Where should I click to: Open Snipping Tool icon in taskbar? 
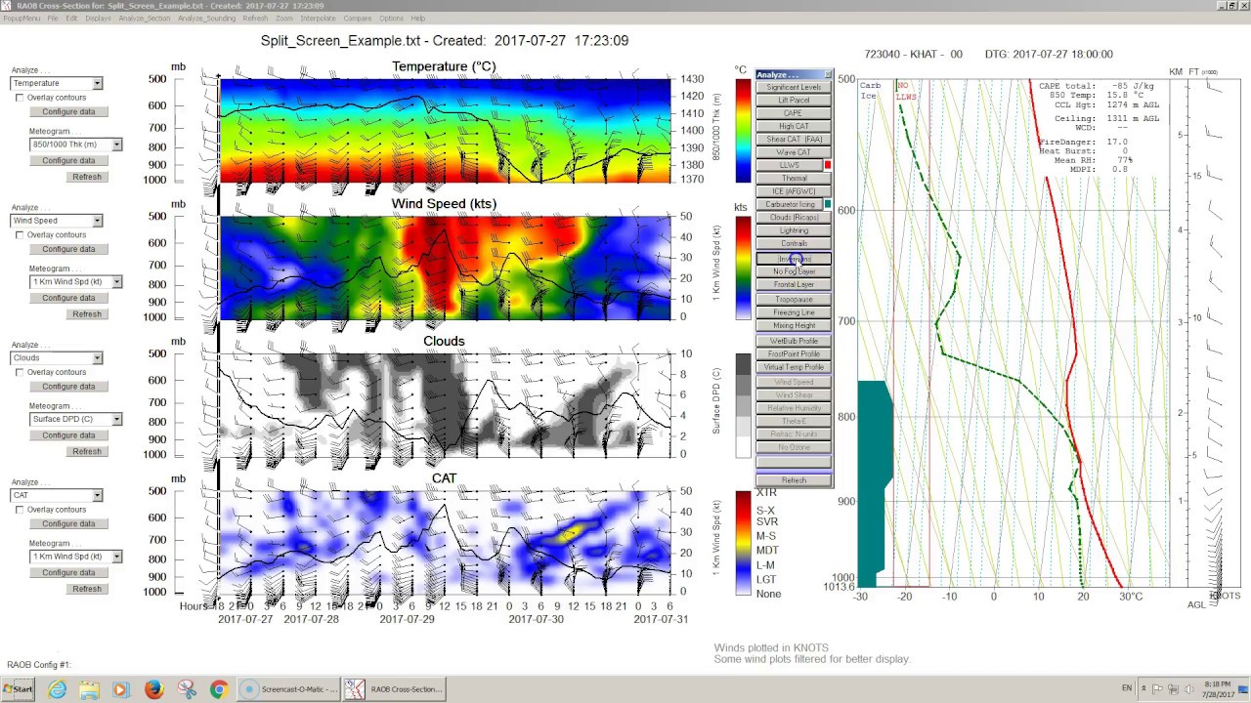pos(187,689)
